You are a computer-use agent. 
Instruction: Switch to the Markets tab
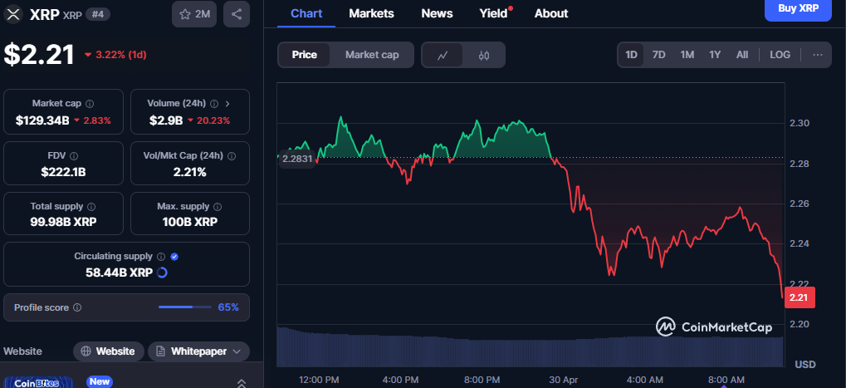371,13
